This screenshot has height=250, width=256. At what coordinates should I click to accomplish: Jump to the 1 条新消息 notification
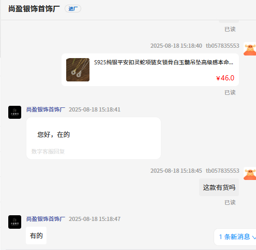235,237
